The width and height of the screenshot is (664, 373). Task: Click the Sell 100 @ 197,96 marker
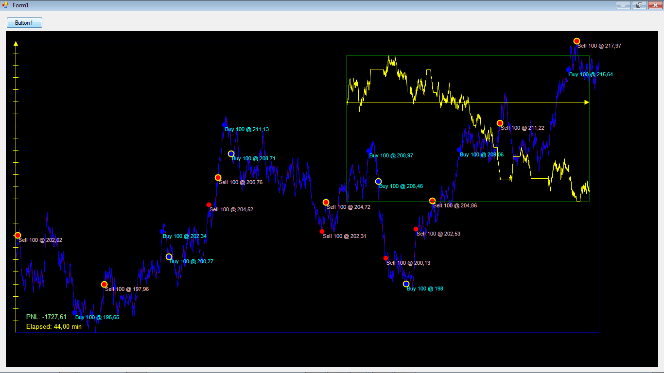point(104,285)
